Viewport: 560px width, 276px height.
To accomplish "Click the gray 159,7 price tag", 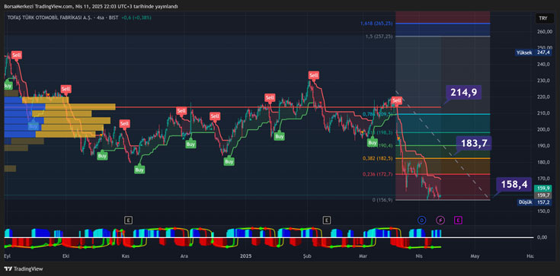I will click(542, 195).
